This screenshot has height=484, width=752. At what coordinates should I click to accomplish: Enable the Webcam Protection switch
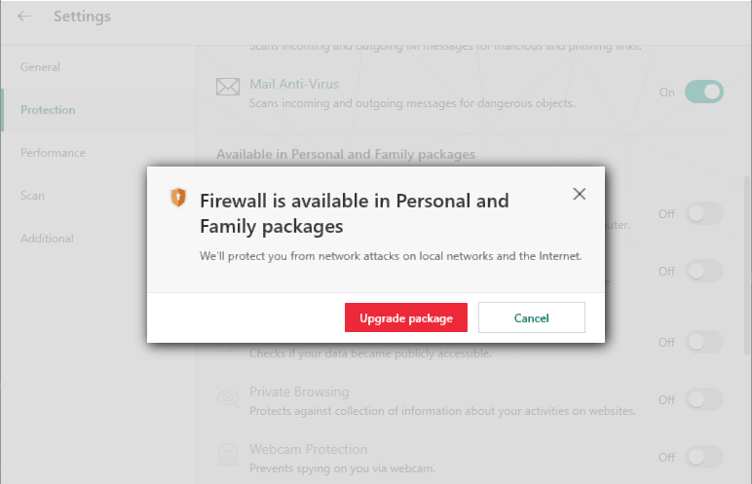[703, 457]
